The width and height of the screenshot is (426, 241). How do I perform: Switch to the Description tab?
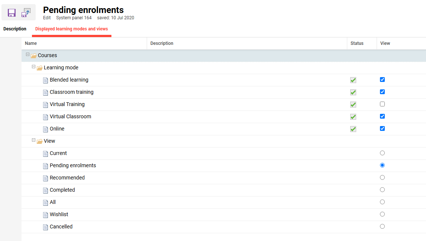(15, 29)
